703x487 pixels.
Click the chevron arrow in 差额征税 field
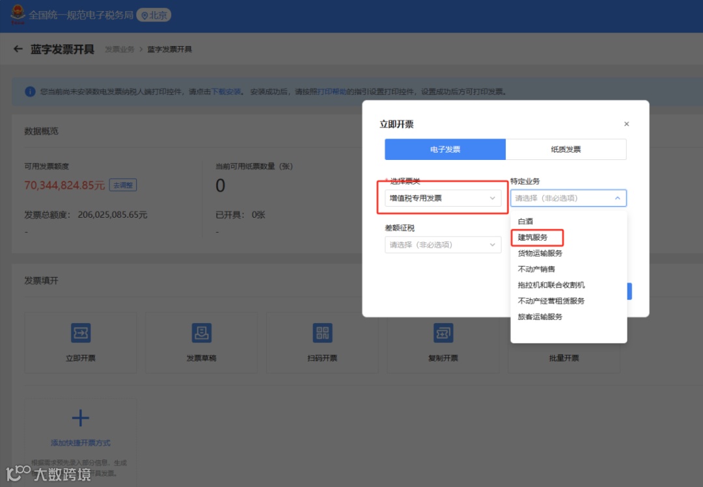pyautogui.click(x=492, y=244)
